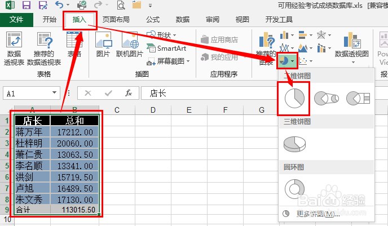This screenshot has height=226, width=388.
Task: Click cell containing 杜梓明
Action: (32, 143)
